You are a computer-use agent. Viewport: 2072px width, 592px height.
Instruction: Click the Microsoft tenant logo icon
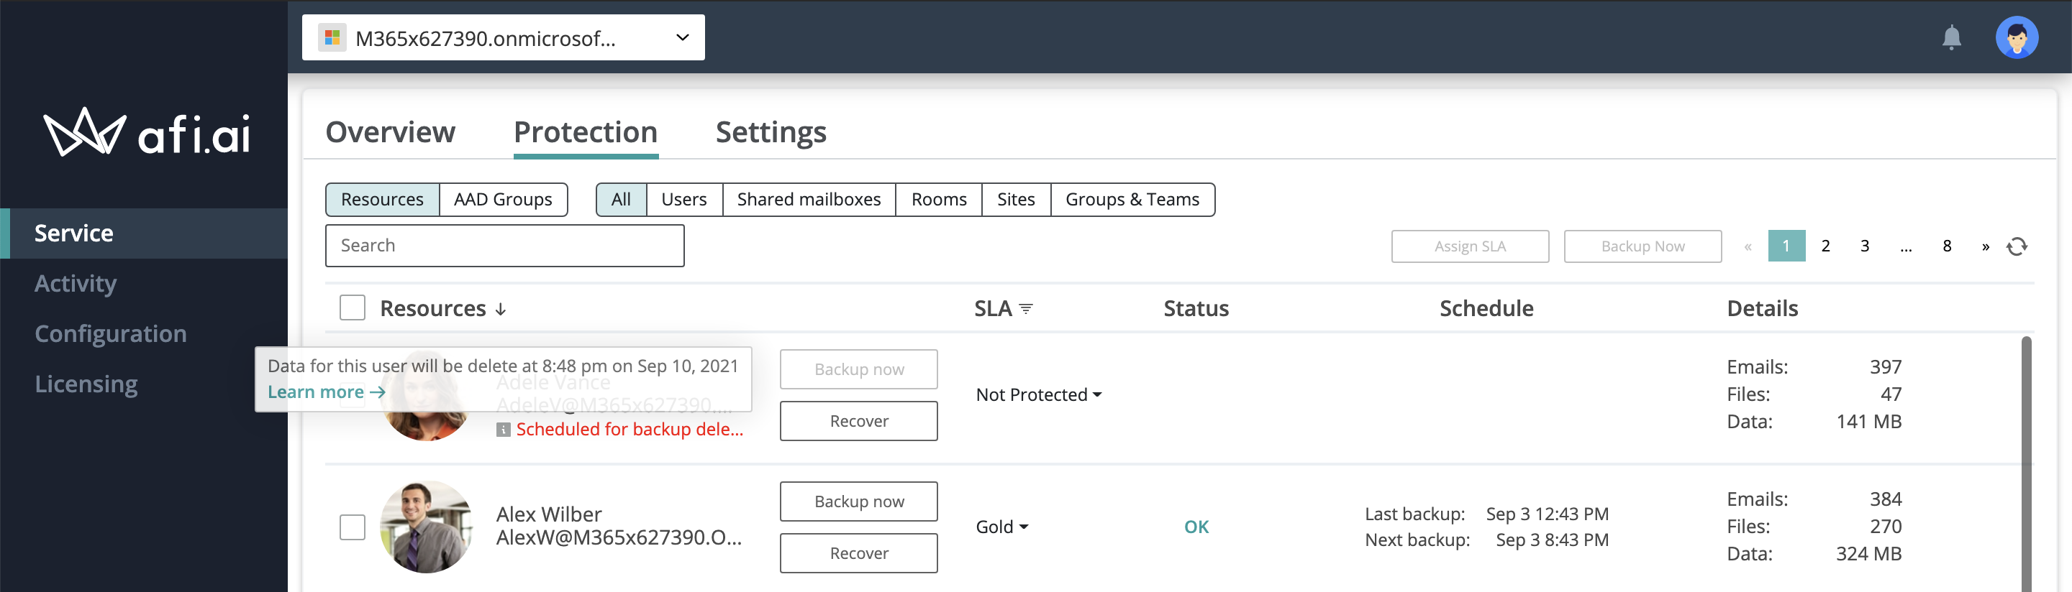pos(332,38)
